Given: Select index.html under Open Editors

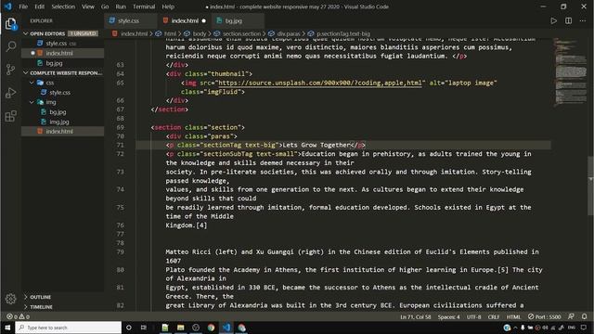Looking at the screenshot, I should 63,53.
